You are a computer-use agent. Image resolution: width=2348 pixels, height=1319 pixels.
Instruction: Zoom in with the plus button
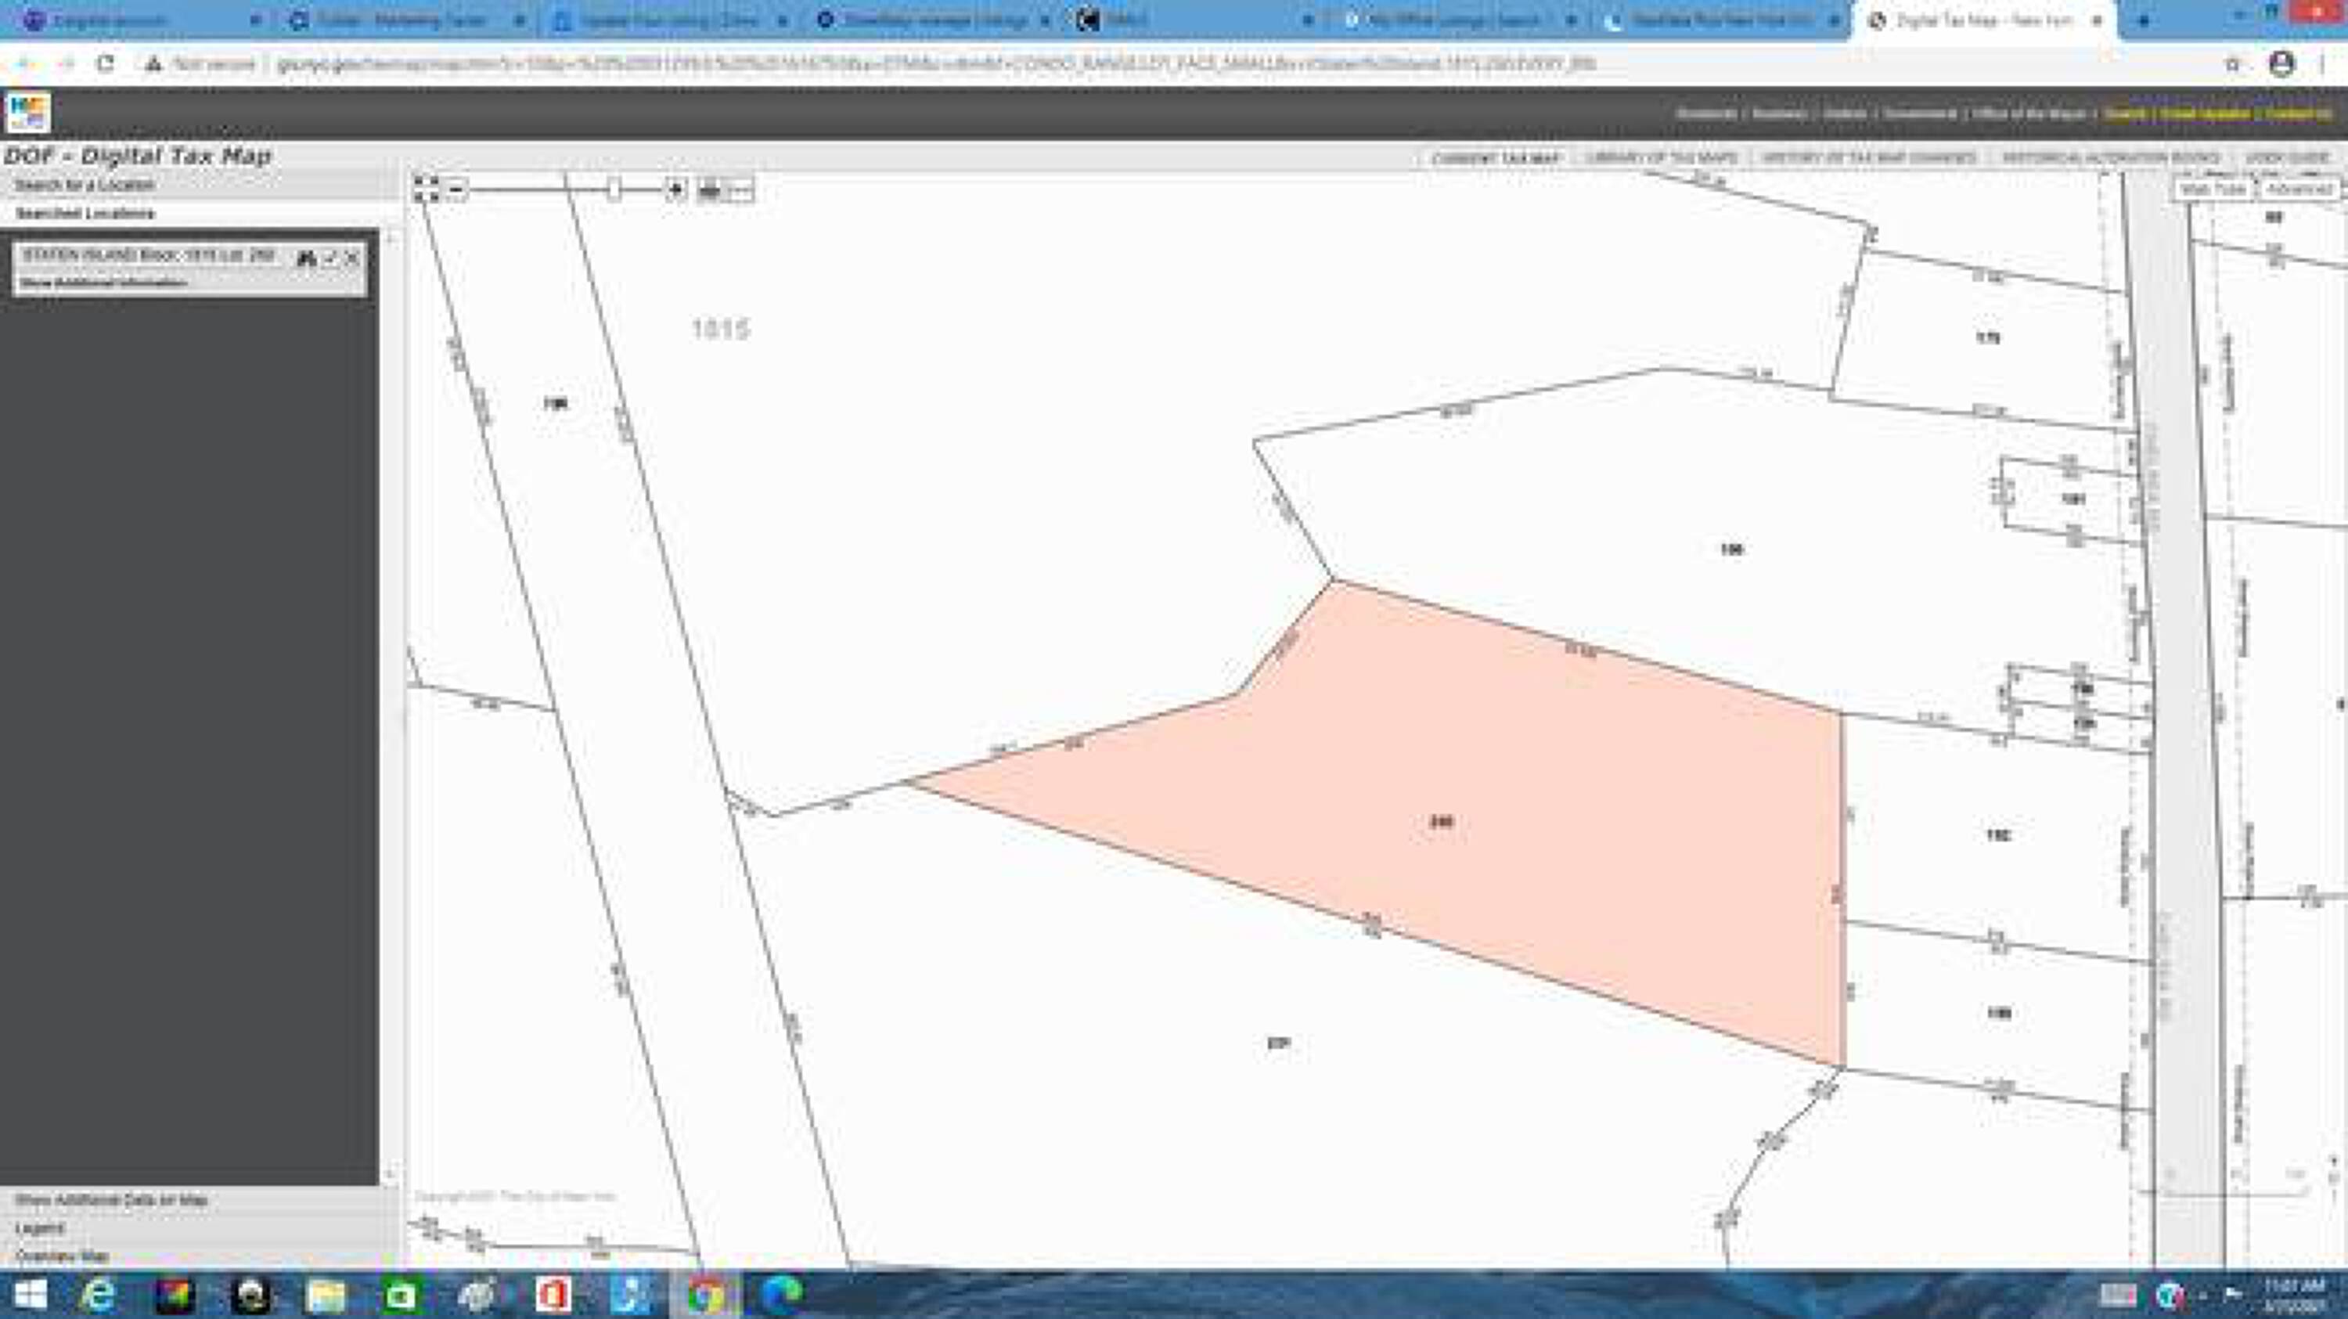pyautogui.click(x=675, y=189)
